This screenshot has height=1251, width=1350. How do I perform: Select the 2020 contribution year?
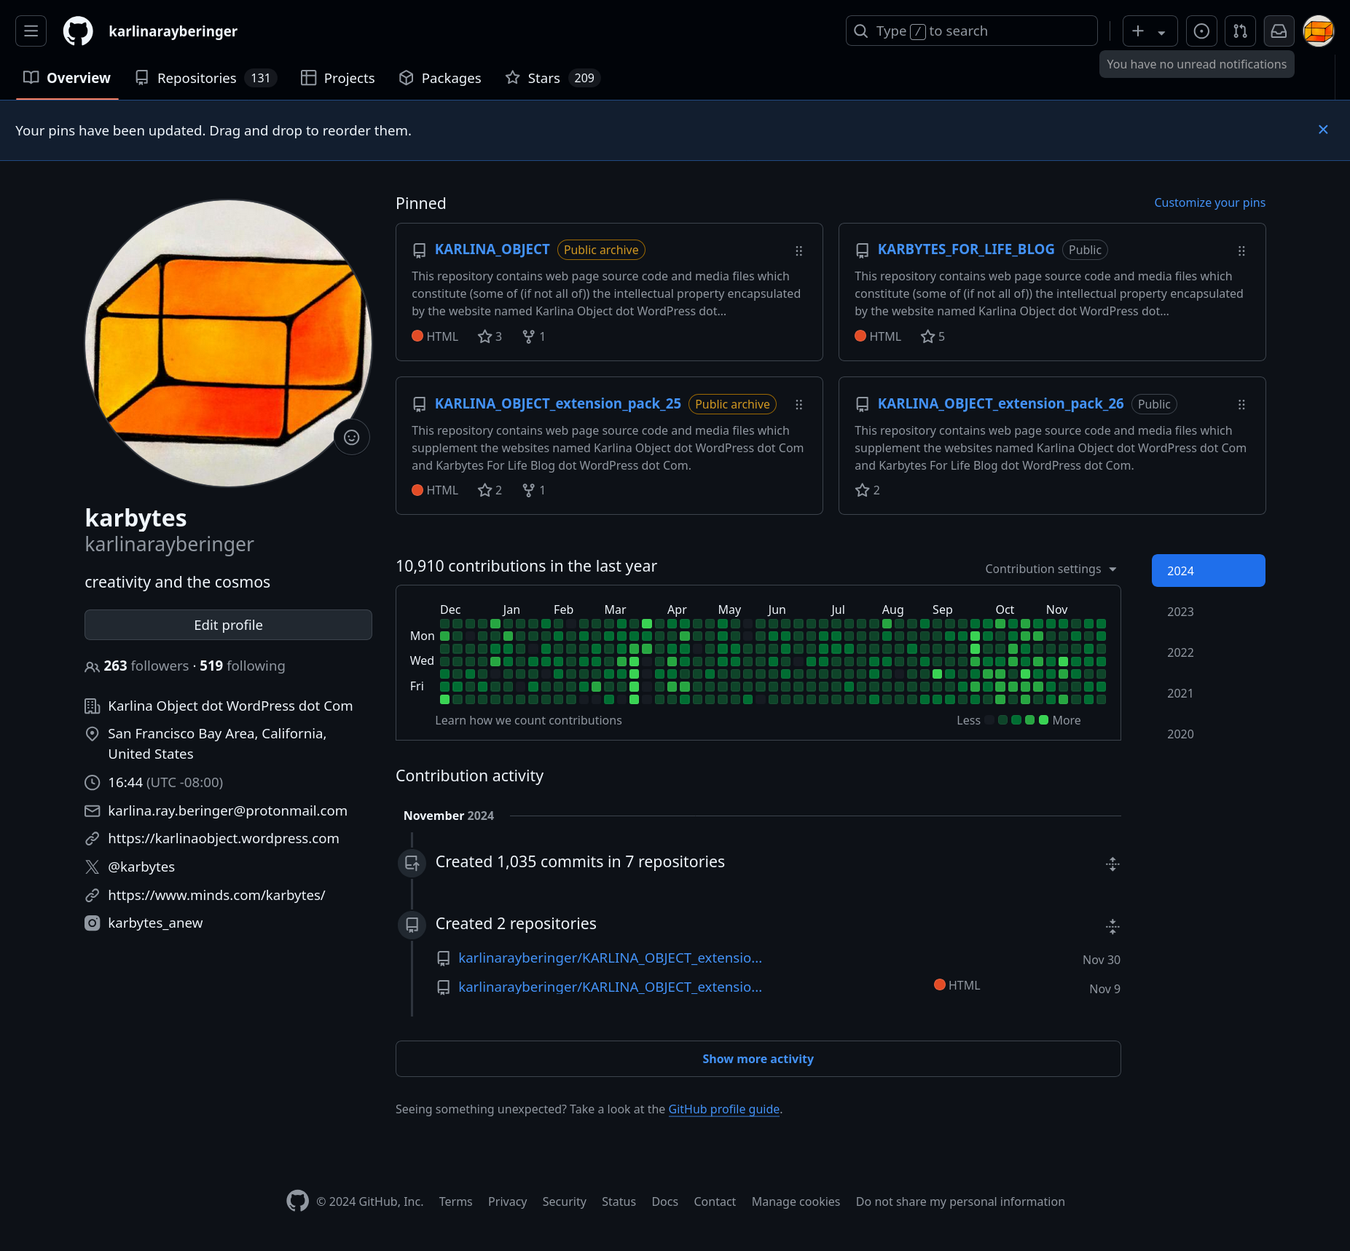1208,734
